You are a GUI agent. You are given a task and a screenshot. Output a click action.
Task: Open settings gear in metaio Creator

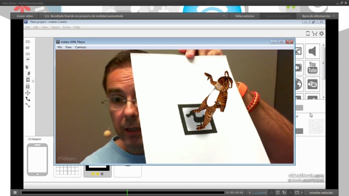[x=321, y=34]
